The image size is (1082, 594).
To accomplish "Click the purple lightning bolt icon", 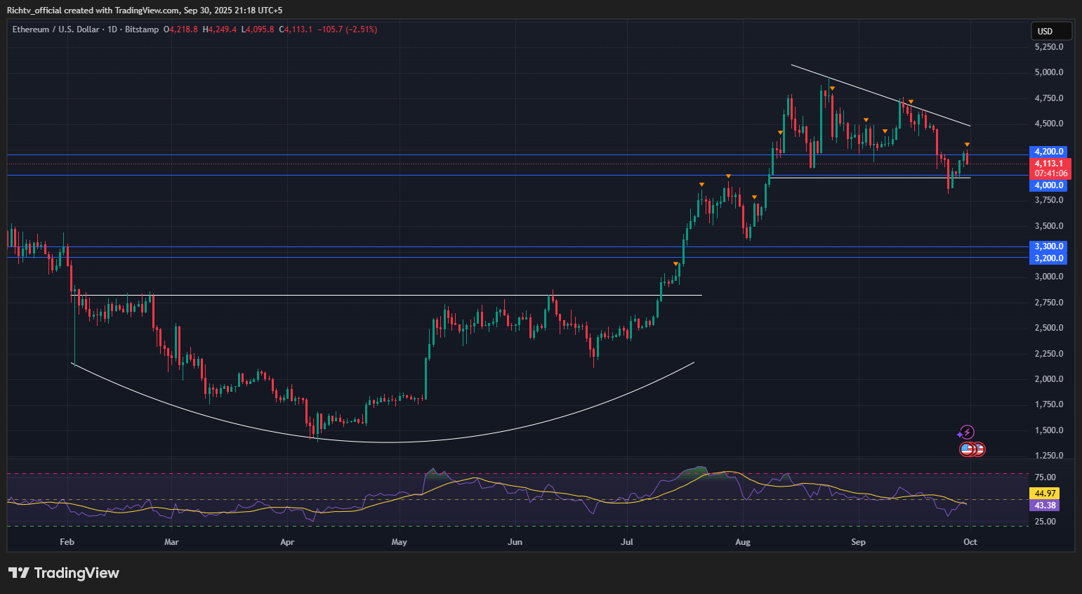I will coord(967,432).
